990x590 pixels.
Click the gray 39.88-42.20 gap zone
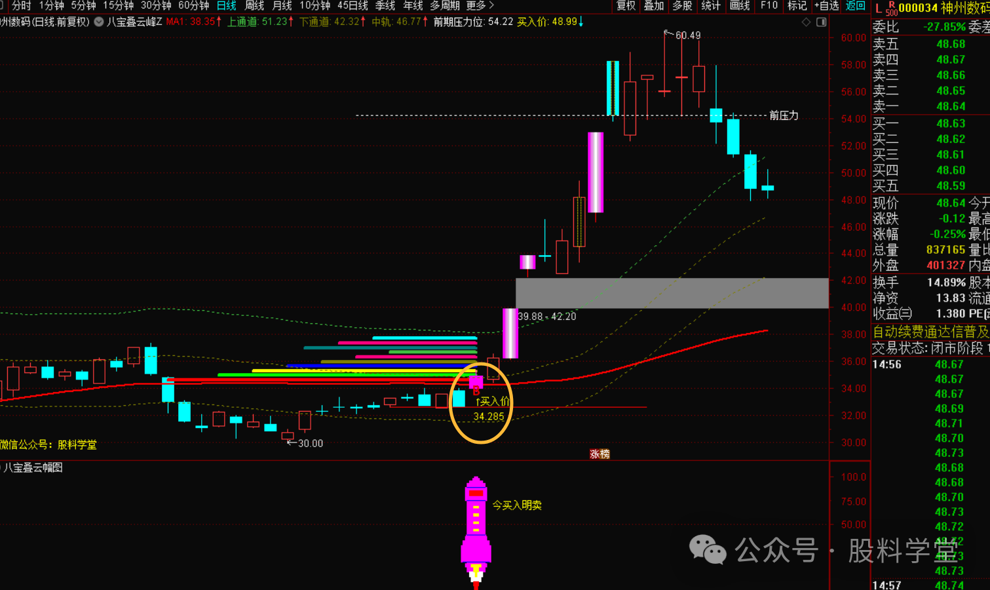(x=672, y=293)
